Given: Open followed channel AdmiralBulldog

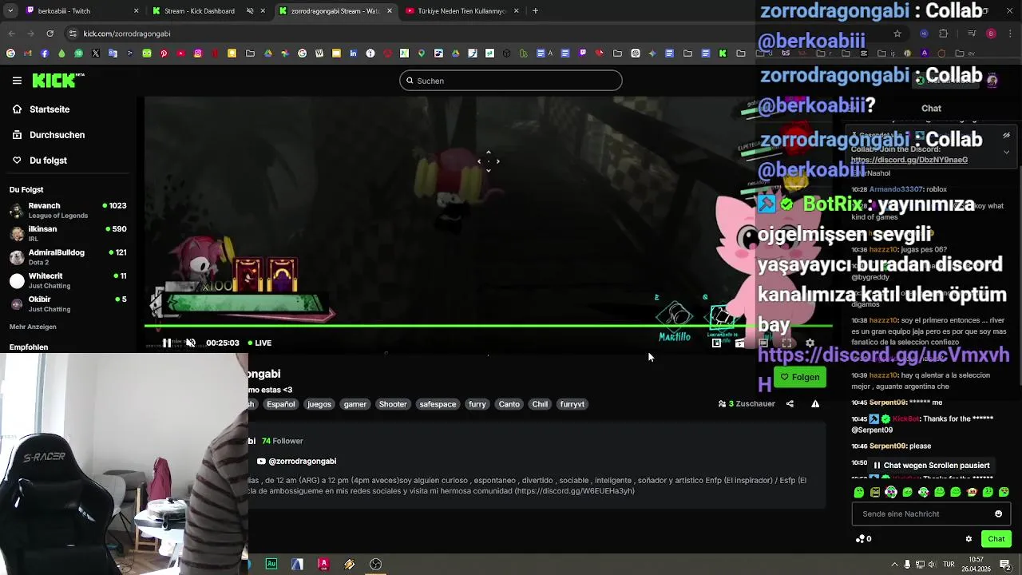Looking at the screenshot, I should point(68,257).
